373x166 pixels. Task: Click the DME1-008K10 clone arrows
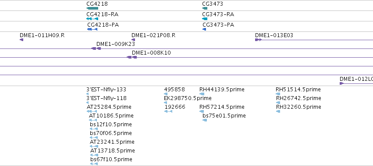[x=132, y=57]
